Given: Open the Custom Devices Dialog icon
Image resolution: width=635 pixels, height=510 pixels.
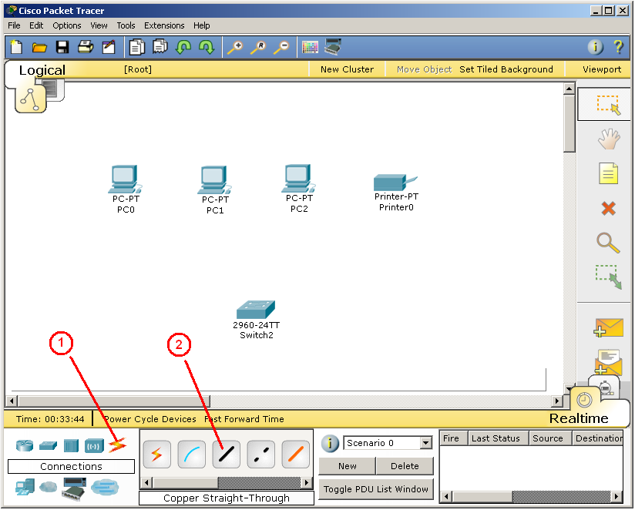Looking at the screenshot, I should [x=333, y=47].
